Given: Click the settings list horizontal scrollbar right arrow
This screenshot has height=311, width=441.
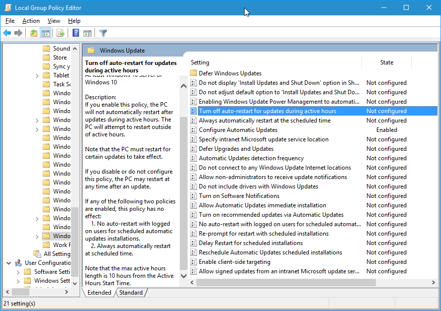Looking at the screenshot, I should pyautogui.click(x=434, y=283).
